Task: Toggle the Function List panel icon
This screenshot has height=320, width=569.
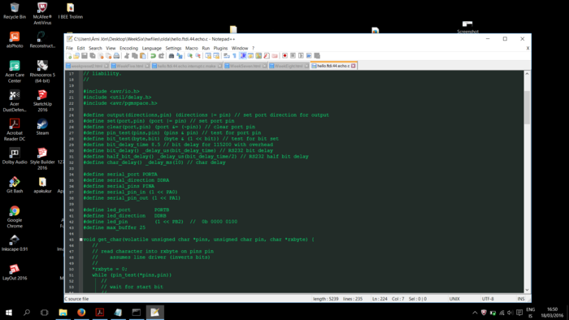Action: [267, 56]
